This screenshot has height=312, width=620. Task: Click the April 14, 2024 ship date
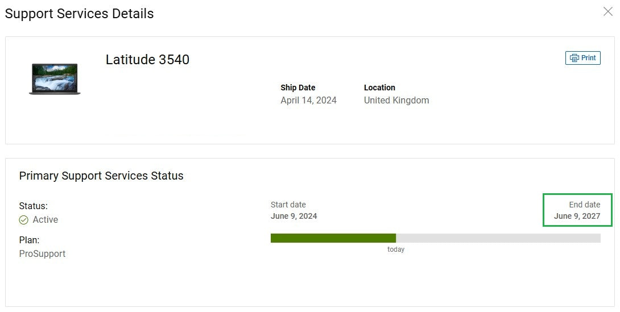(x=308, y=101)
